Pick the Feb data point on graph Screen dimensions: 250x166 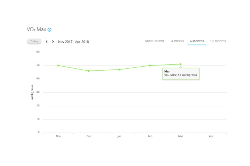tap(150, 66)
